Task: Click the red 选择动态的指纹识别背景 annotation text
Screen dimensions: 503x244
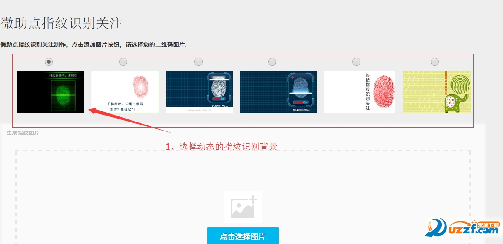Action: click(221, 147)
